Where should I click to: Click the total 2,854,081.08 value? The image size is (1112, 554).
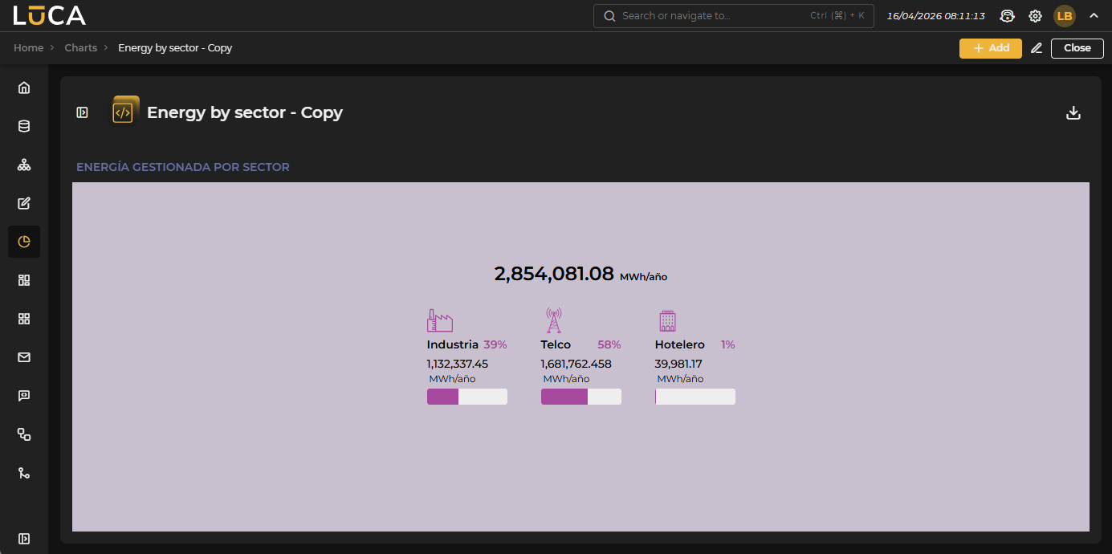[554, 274]
